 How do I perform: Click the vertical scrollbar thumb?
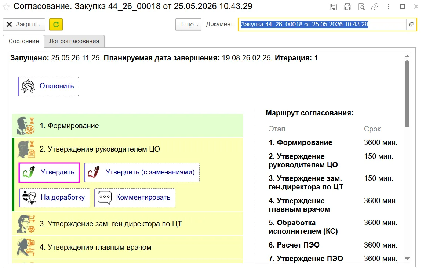coord(407,94)
